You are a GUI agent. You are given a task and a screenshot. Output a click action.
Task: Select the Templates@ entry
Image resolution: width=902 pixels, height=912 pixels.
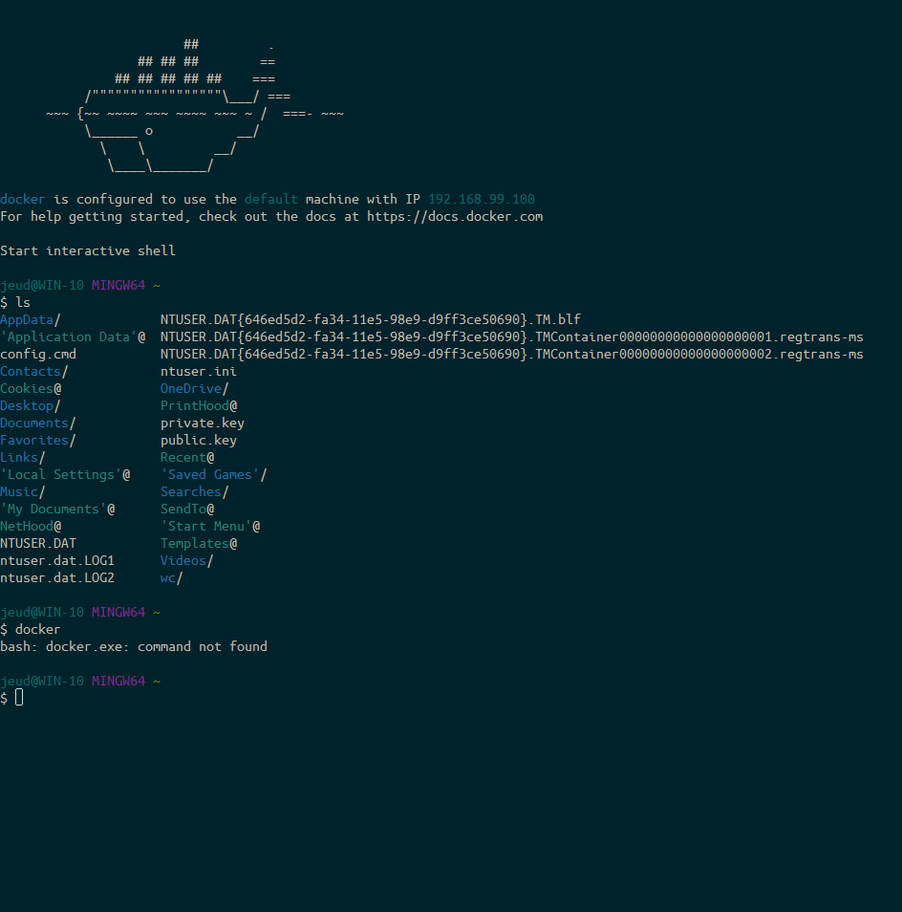pos(199,543)
